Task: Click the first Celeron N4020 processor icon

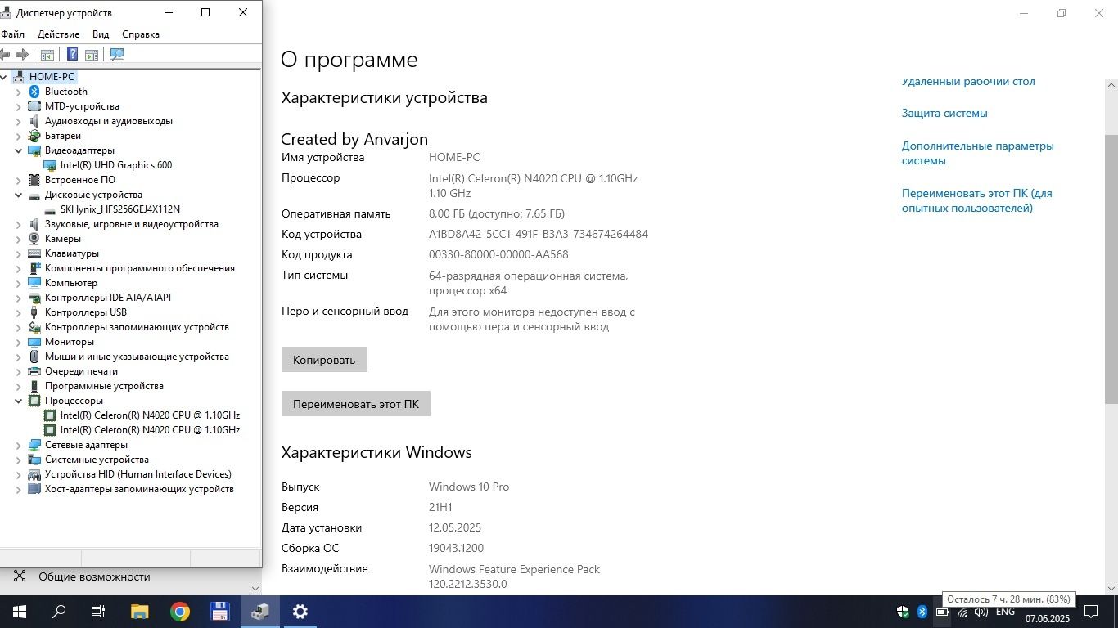Action: [50, 415]
